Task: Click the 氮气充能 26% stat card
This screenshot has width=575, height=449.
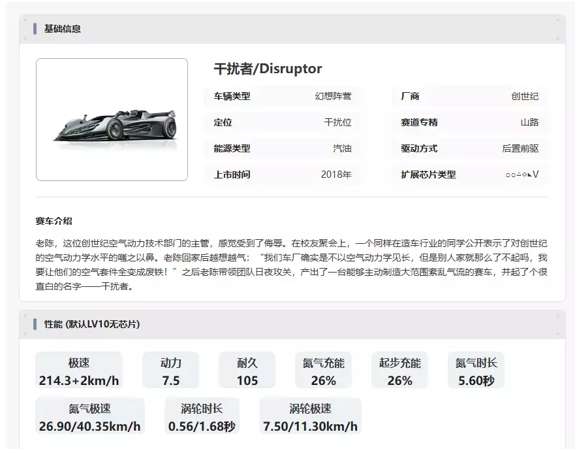Action: (x=324, y=370)
